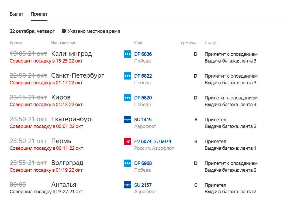Open flight SU 1415 link
Screen dimensions: 290x200
143,120
